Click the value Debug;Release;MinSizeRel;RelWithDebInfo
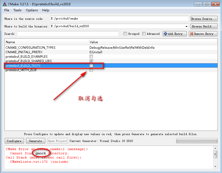The image size is (222, 173). pos(122,48)
